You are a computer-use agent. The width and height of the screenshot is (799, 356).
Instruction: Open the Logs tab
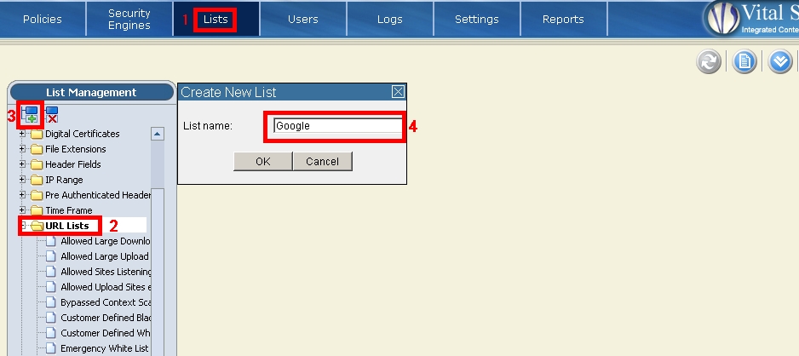[x=390, y=19]
